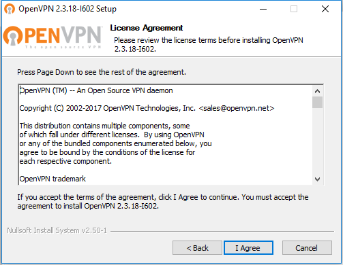
Task: Click the license box scroll down arrow
Action: pos(318,179)
